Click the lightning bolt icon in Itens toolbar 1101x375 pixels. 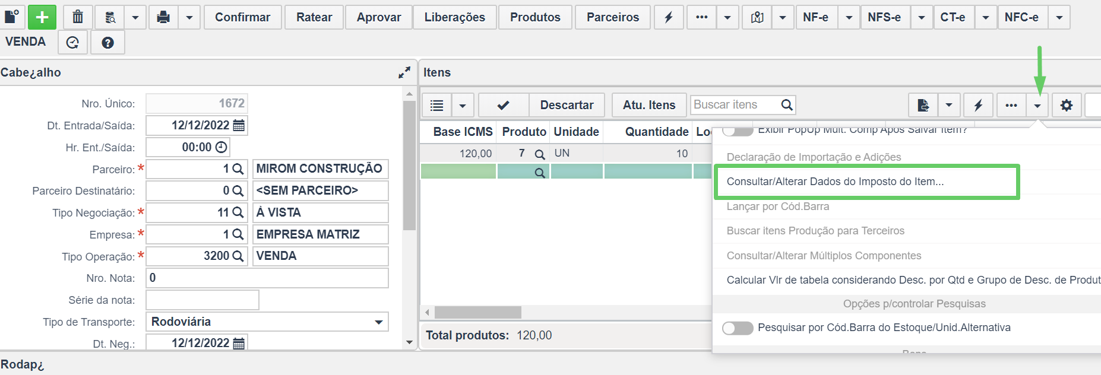978,105
